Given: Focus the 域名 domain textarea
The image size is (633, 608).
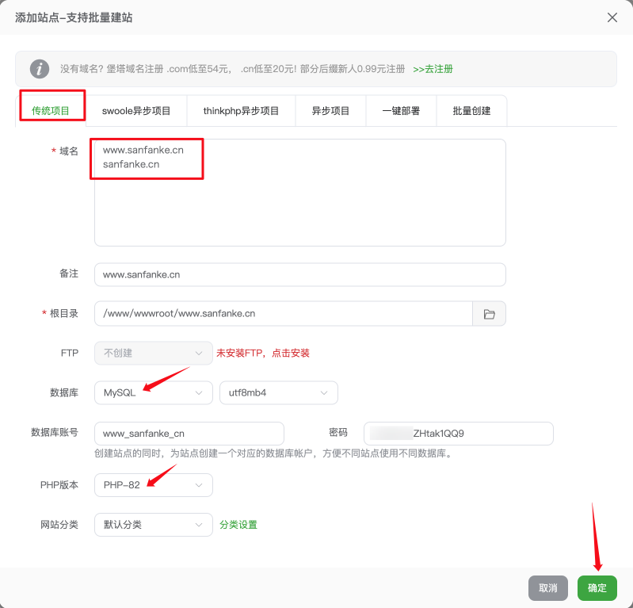Looking at the screenshot, I should 299,206.
